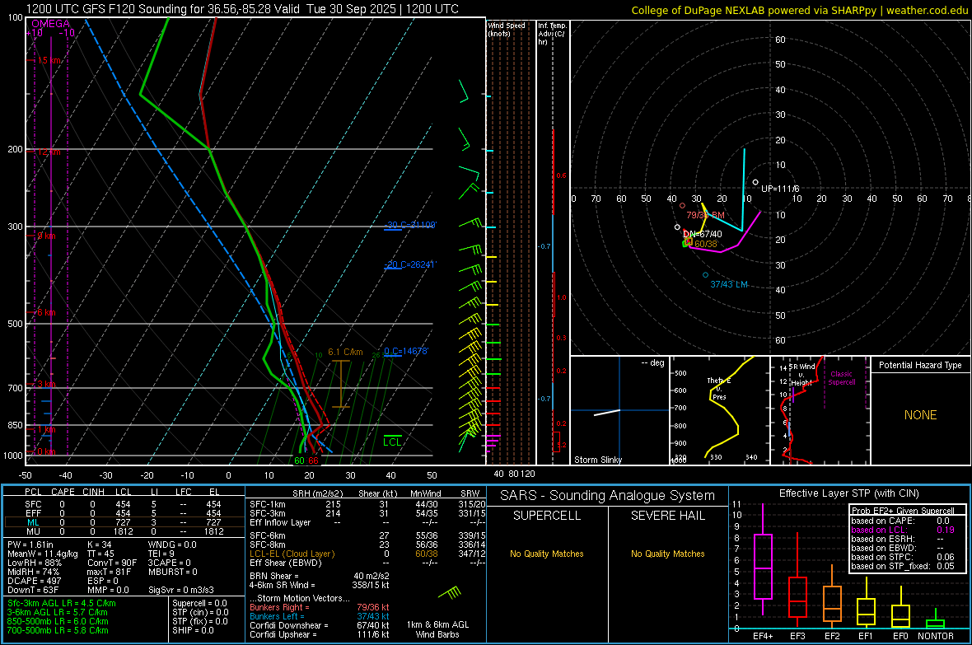Select the 3 km height marker
The width and height of the screenshot is (972, 645).
[x=46, y=384]
